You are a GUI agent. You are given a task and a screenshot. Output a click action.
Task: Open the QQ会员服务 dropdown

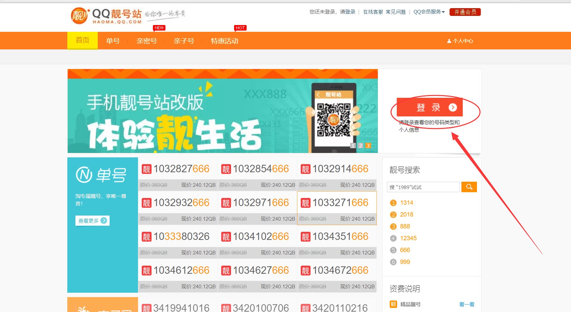pyautogui.click(x=429, y=12)
